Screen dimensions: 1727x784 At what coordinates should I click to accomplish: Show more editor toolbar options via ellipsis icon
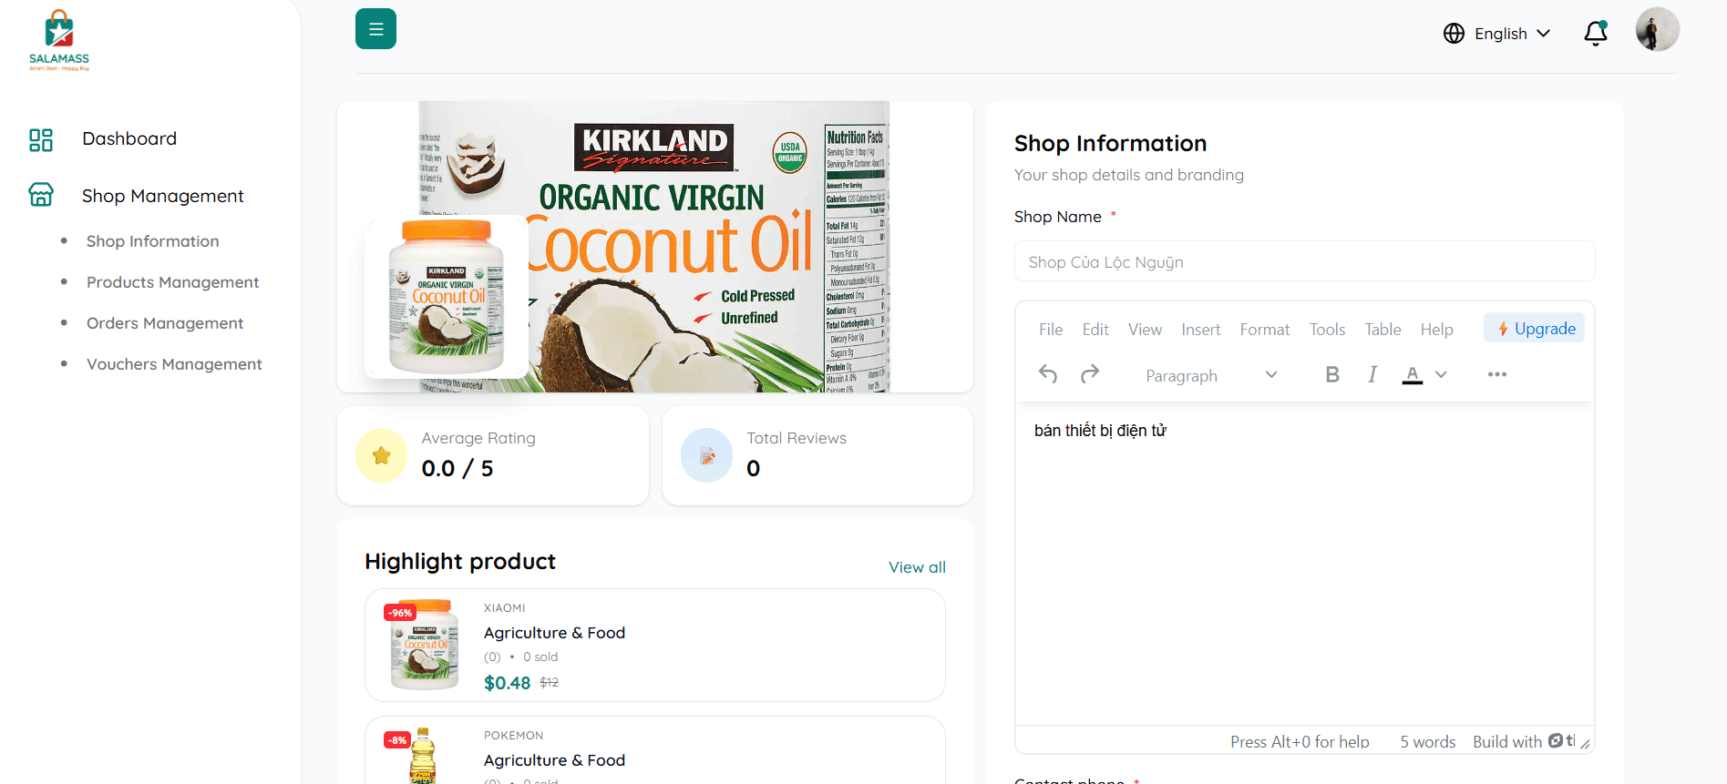[x=1496, y=374]
